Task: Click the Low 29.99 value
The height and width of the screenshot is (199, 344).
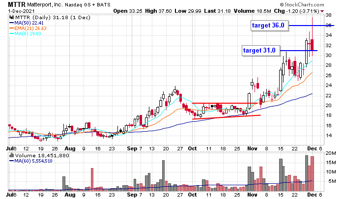Action: (188, 11)
